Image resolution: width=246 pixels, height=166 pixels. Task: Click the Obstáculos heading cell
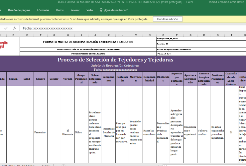(163, 79)
